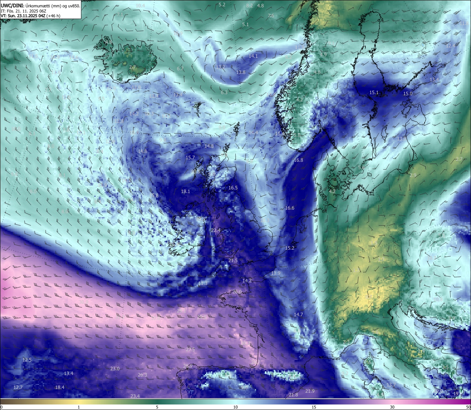The height and width of the screenshot is (410, 471).
Task: Click the 21.8 value label
Action: pos(293,395)
